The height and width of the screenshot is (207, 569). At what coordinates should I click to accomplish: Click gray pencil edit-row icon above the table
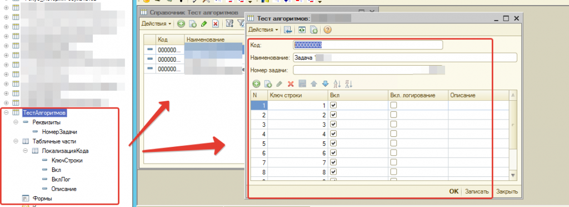[x=279, y=84]
